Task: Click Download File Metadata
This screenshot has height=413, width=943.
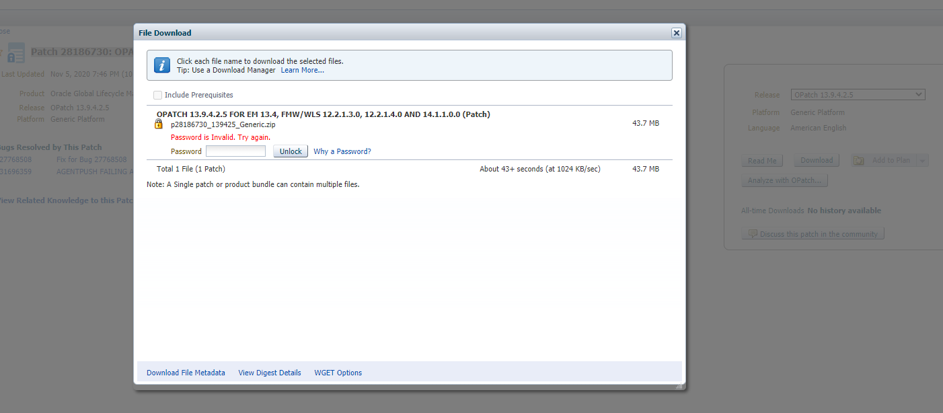Action: [185, 372]
